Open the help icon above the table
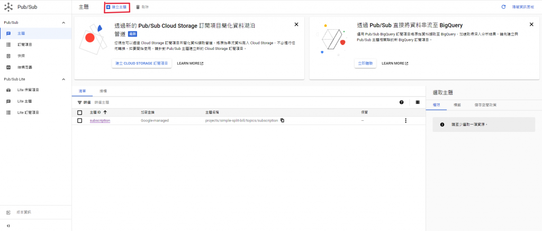The width and height of the screenshot is (542, 231). click(x=401, y=102)
